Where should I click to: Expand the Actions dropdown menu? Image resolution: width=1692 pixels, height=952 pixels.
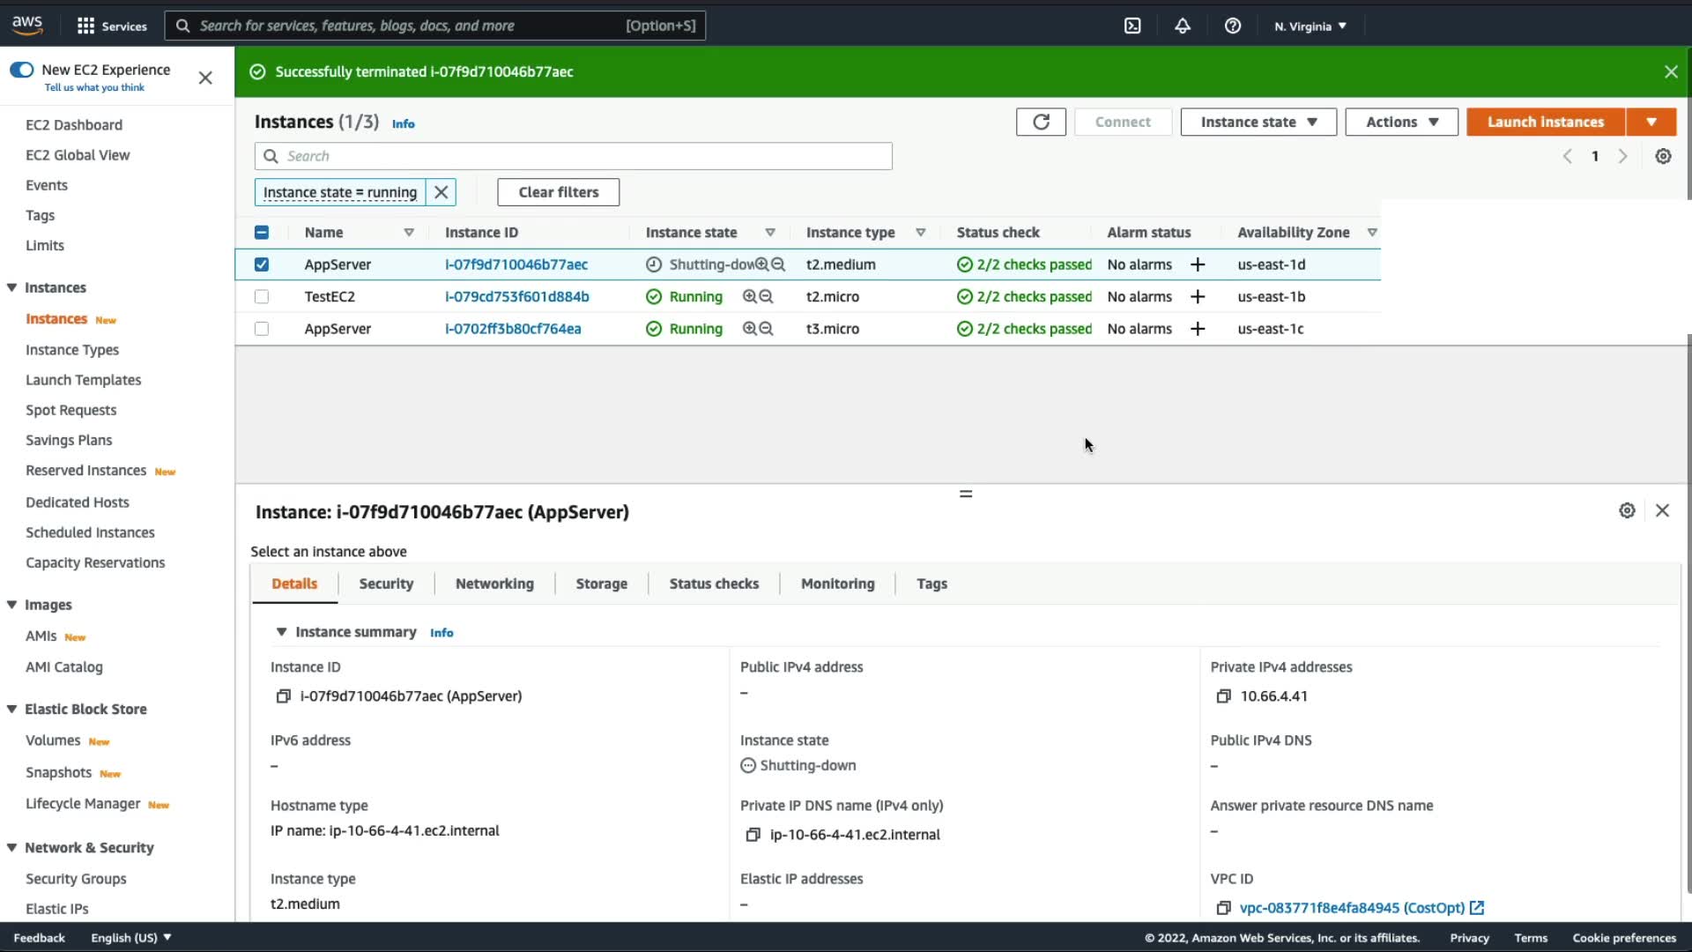point(1401,122)
